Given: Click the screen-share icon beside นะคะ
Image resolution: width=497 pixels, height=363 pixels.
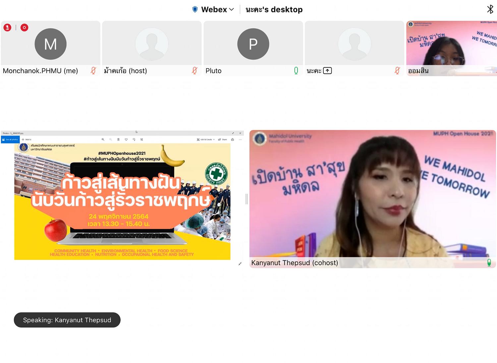Looking at the screenshot, I should click(327, 70).
